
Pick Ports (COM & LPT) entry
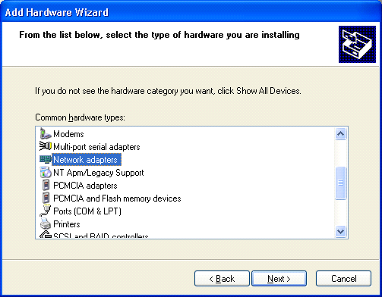click(87, 211)
